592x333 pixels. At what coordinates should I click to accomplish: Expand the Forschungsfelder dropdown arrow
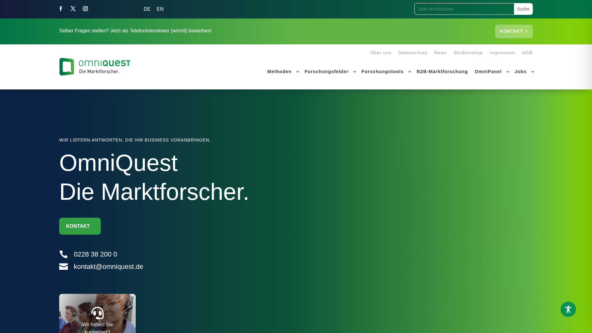click(355, 72)
